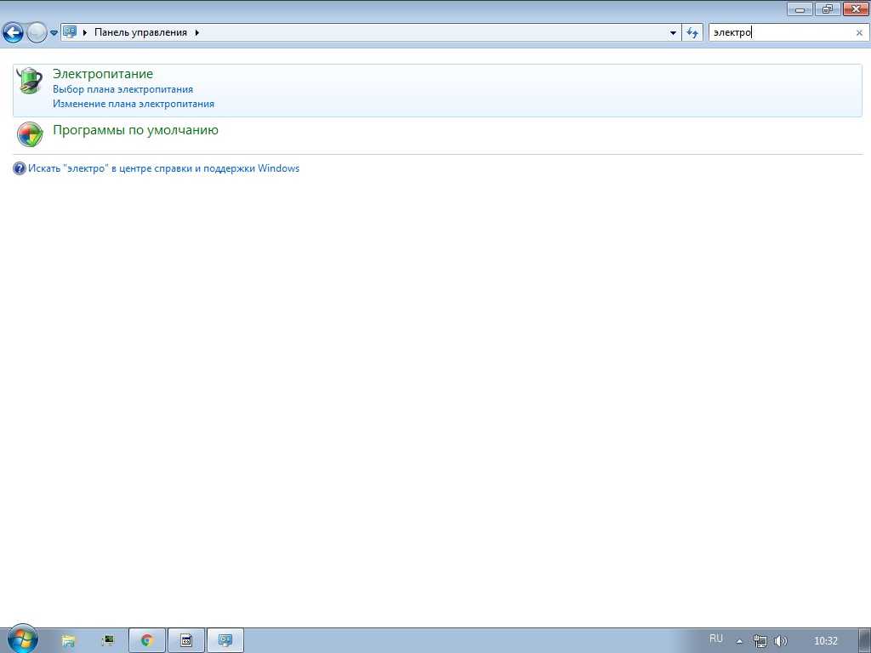The width and height of the screenshot is (871, 653).
Task: Click the back navigation arrow
Action: [x=13, y=33]
